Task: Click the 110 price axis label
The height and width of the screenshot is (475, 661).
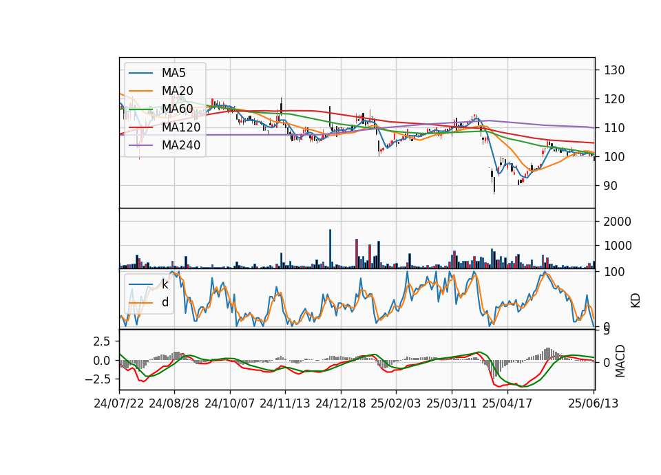Action: click(x=614, y=128)
